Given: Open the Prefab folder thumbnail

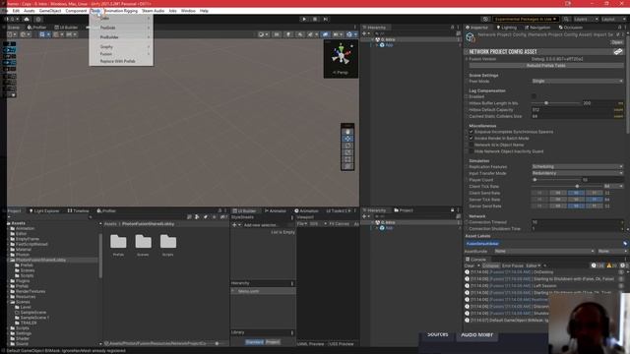Looking at the screenshot, I should 118,242.
